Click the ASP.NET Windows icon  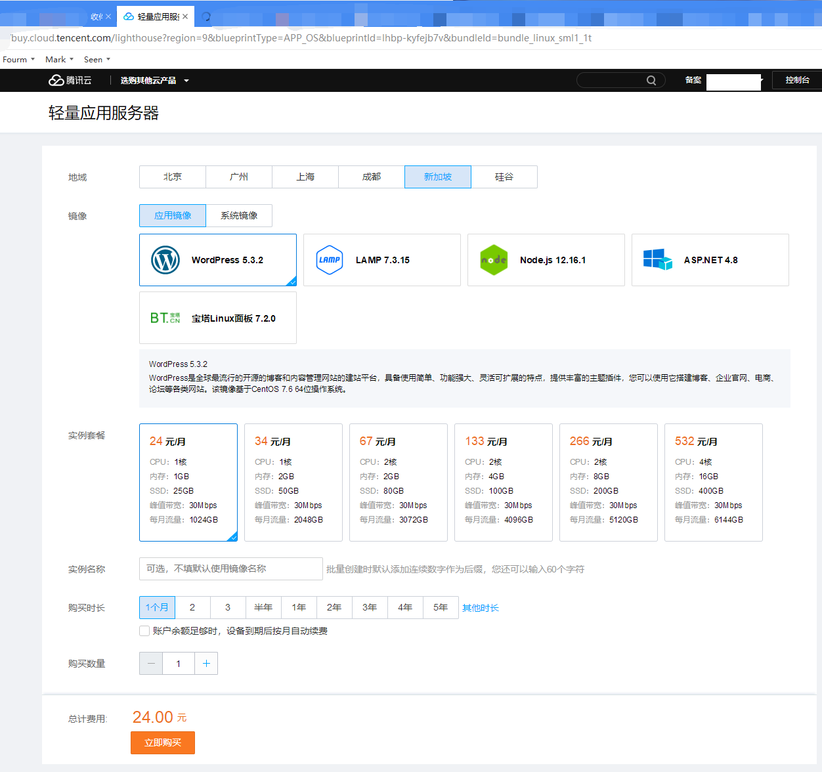click(658, 259)
